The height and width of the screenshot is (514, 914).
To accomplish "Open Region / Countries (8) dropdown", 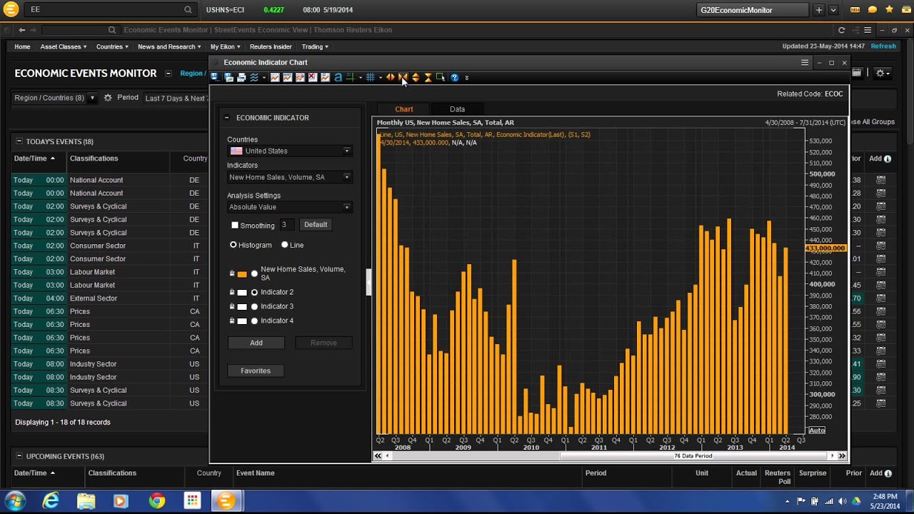I will click(55, 98).
